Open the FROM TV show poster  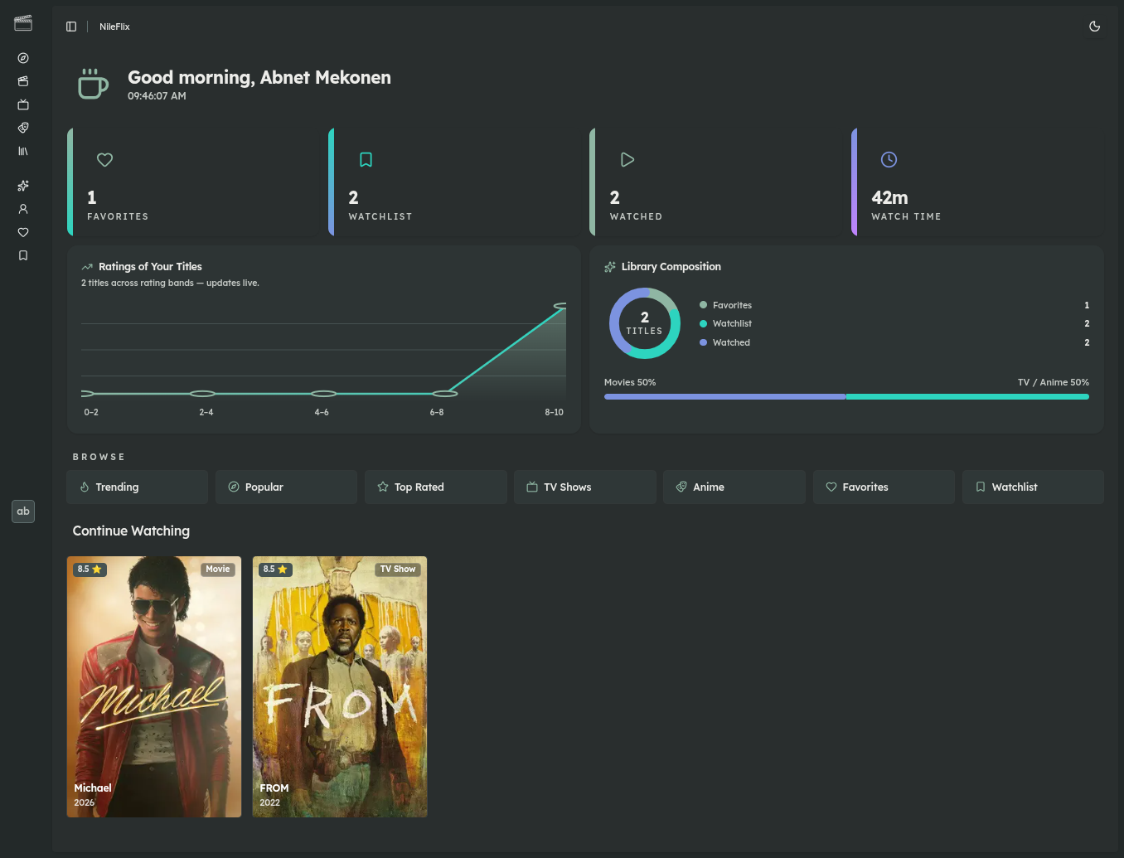pyautogui.click(x=340, y=687)
